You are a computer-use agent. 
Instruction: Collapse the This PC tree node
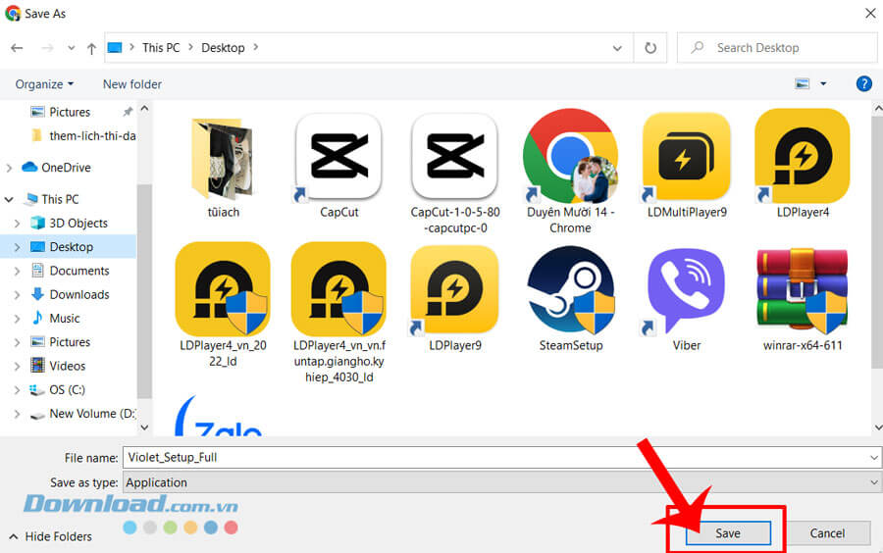pos(10,199)
